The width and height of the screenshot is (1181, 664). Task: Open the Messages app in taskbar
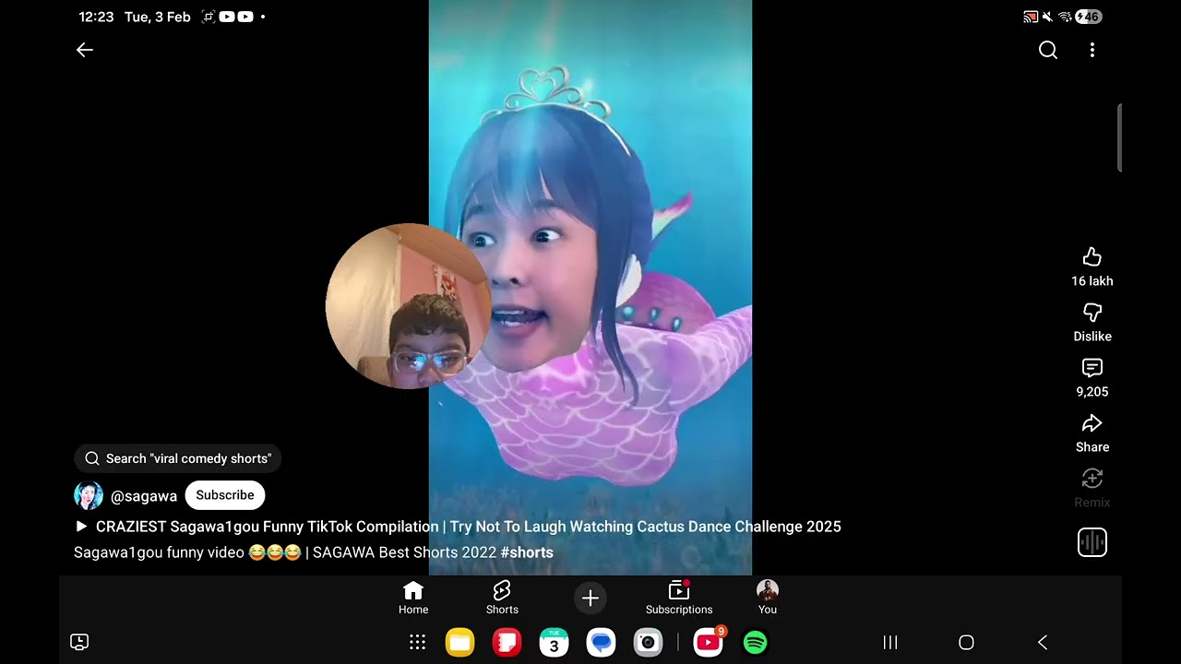coord(601,642)
